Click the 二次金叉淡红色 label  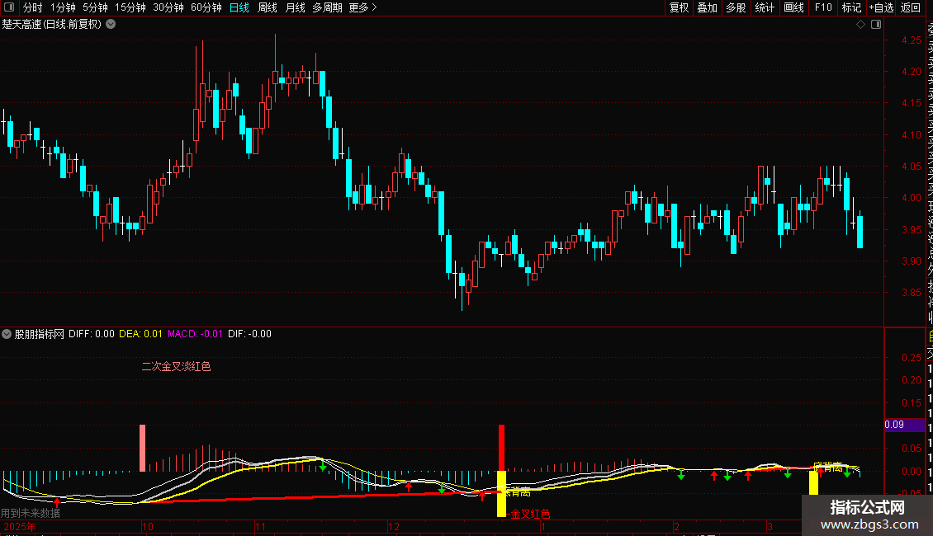[x=176, y=367]
